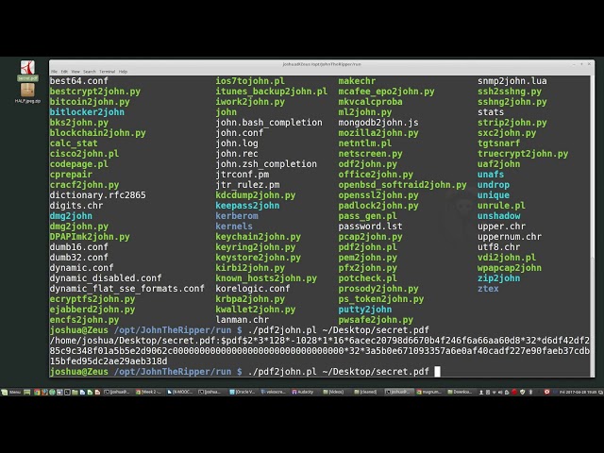Click the makechr entry
Image resolution: width=604 pixels, height=453 pixels.
357,81
